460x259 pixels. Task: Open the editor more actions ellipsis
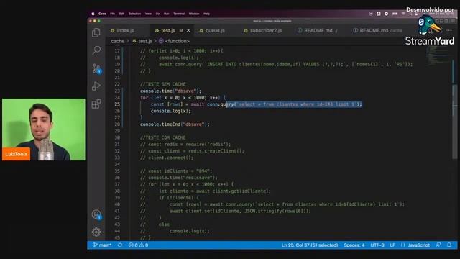point(449,30)
